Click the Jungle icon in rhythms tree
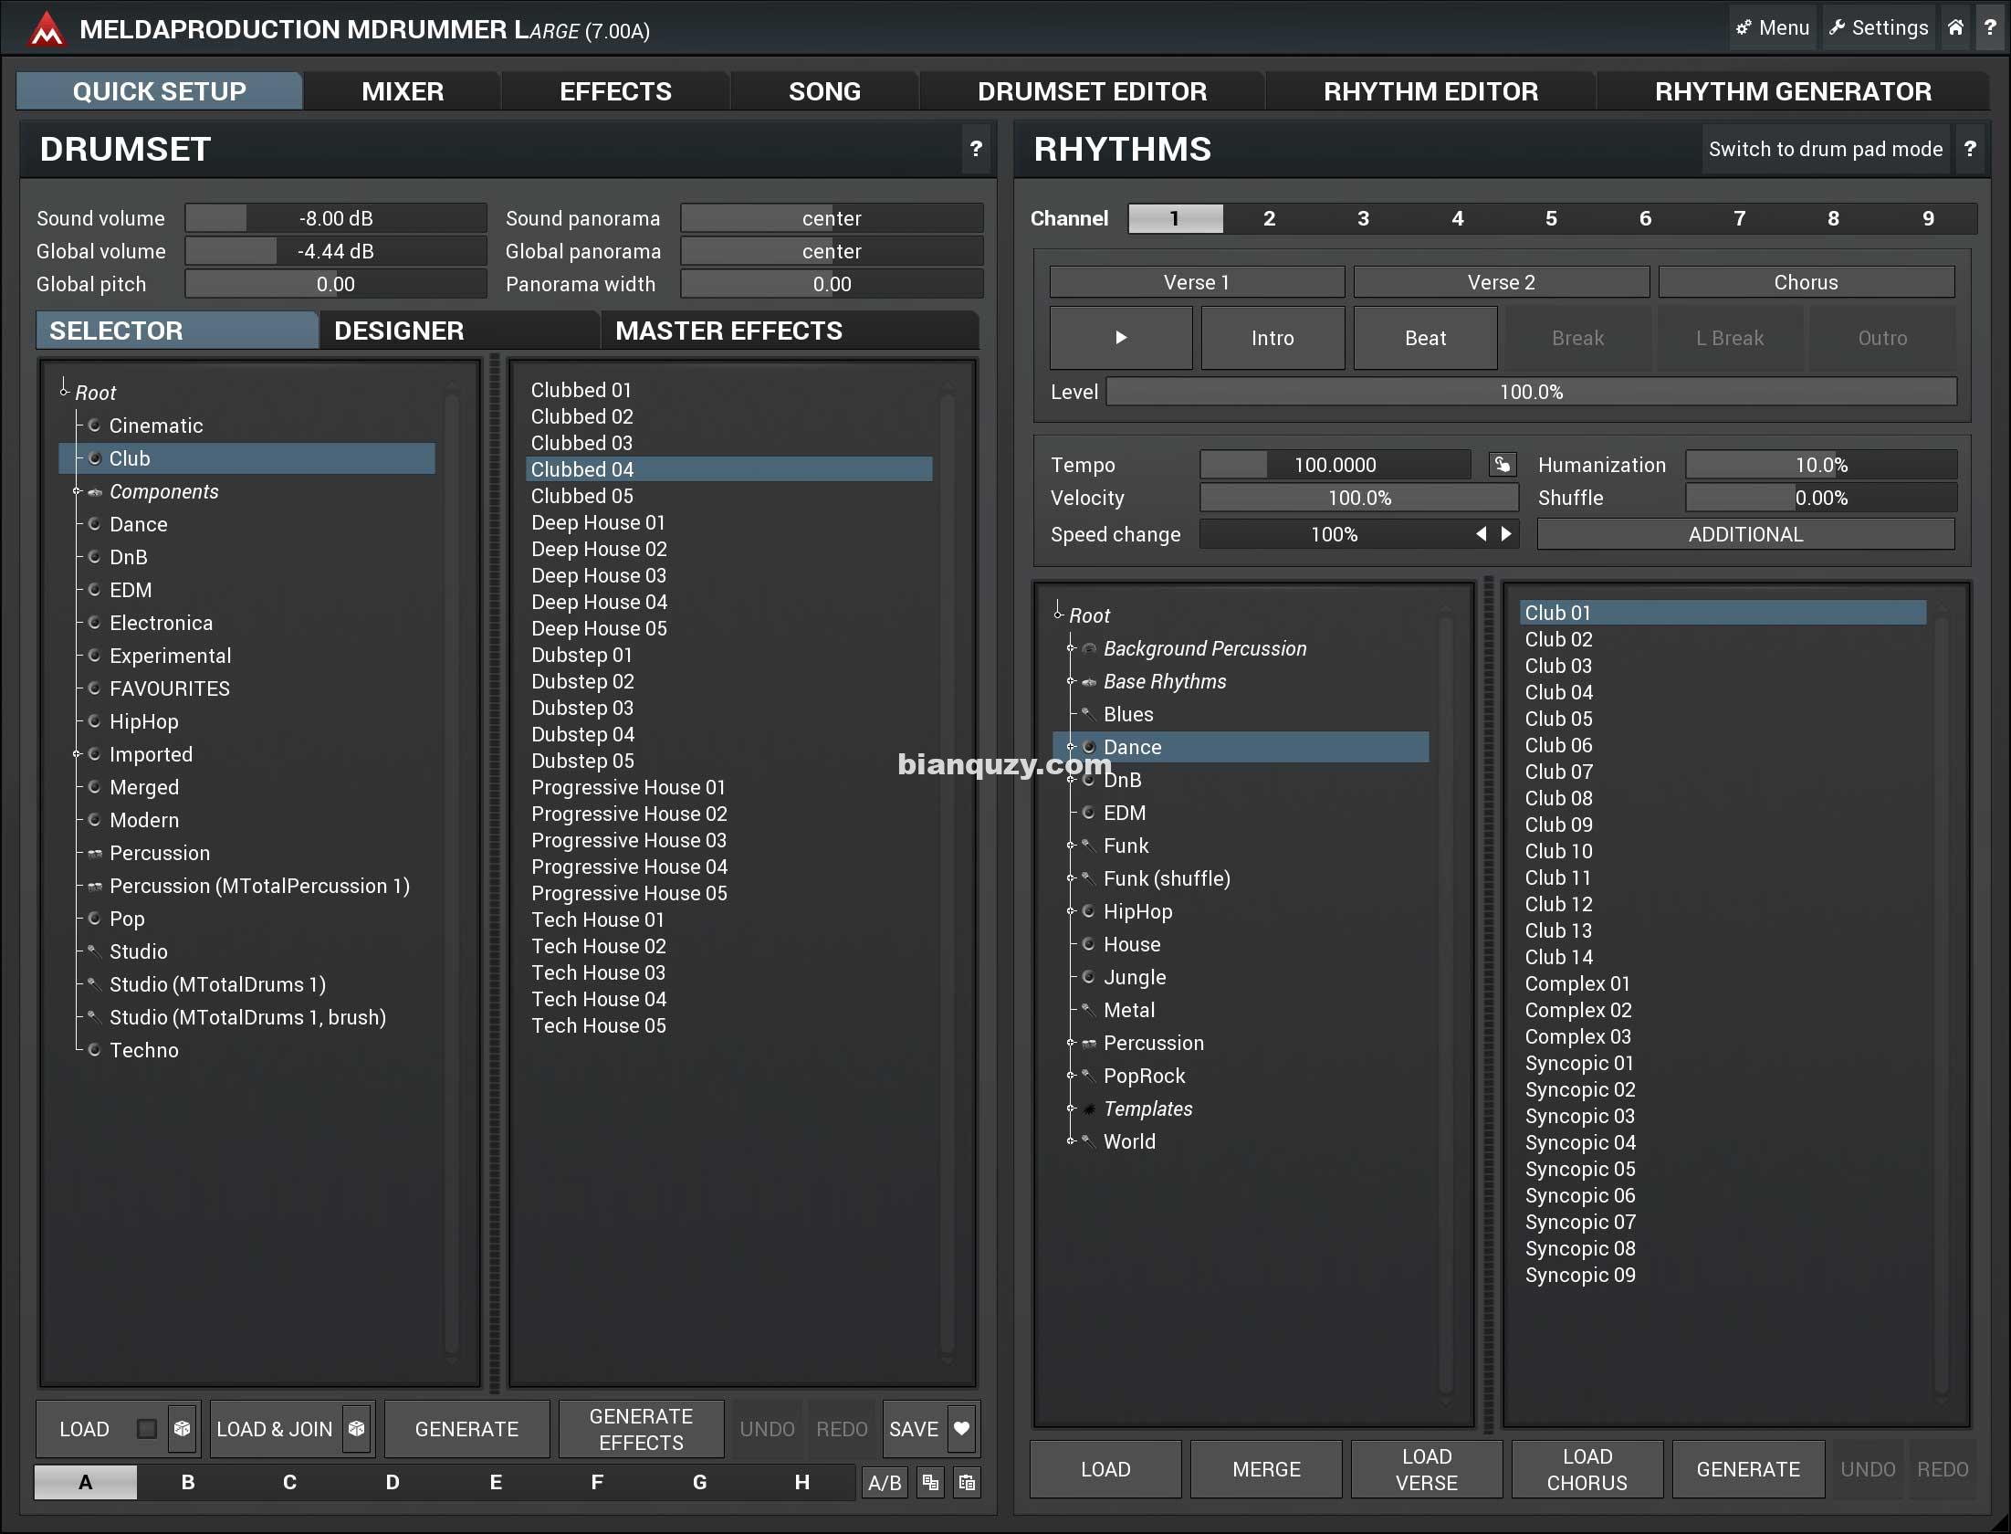Image resolution: width=2011 pixels, height=1534 pixels. (x=1088, y=977)
